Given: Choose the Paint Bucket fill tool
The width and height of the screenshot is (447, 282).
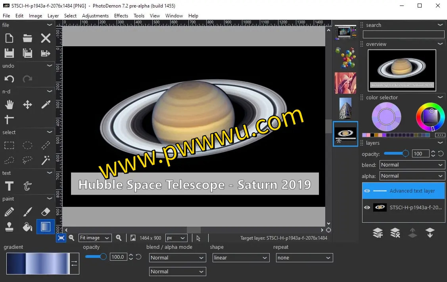Looking at the screenshot, I should coord(27,227).
